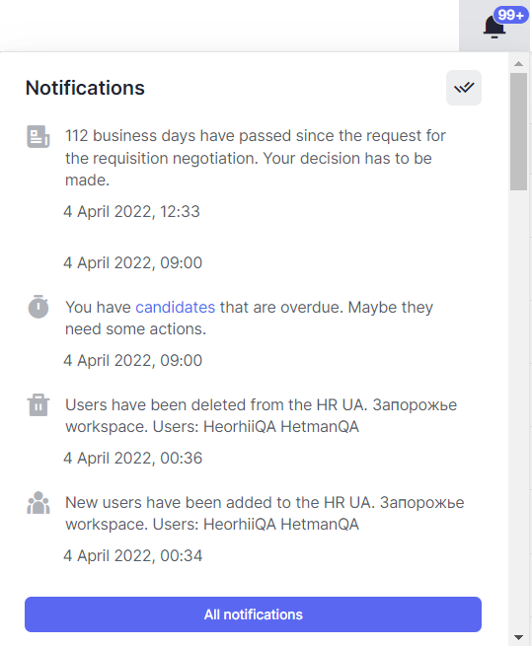Image resolution: width=532 pixels, height=646 pixels.
Task: Click the new users group icon
Action: click(x=38, y=503)
